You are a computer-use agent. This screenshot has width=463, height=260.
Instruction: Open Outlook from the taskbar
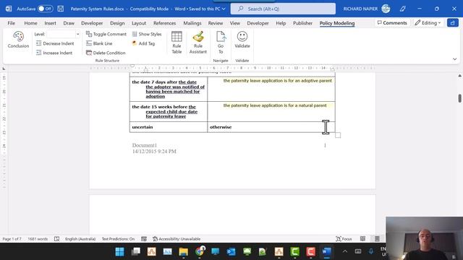[x=231, y=252]
